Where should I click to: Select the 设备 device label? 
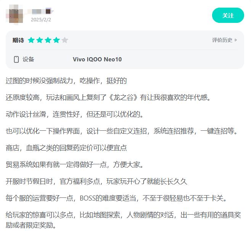(x=28, y=59)
